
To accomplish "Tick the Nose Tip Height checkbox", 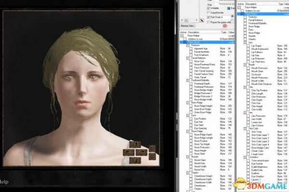I will tap(191, 144).
